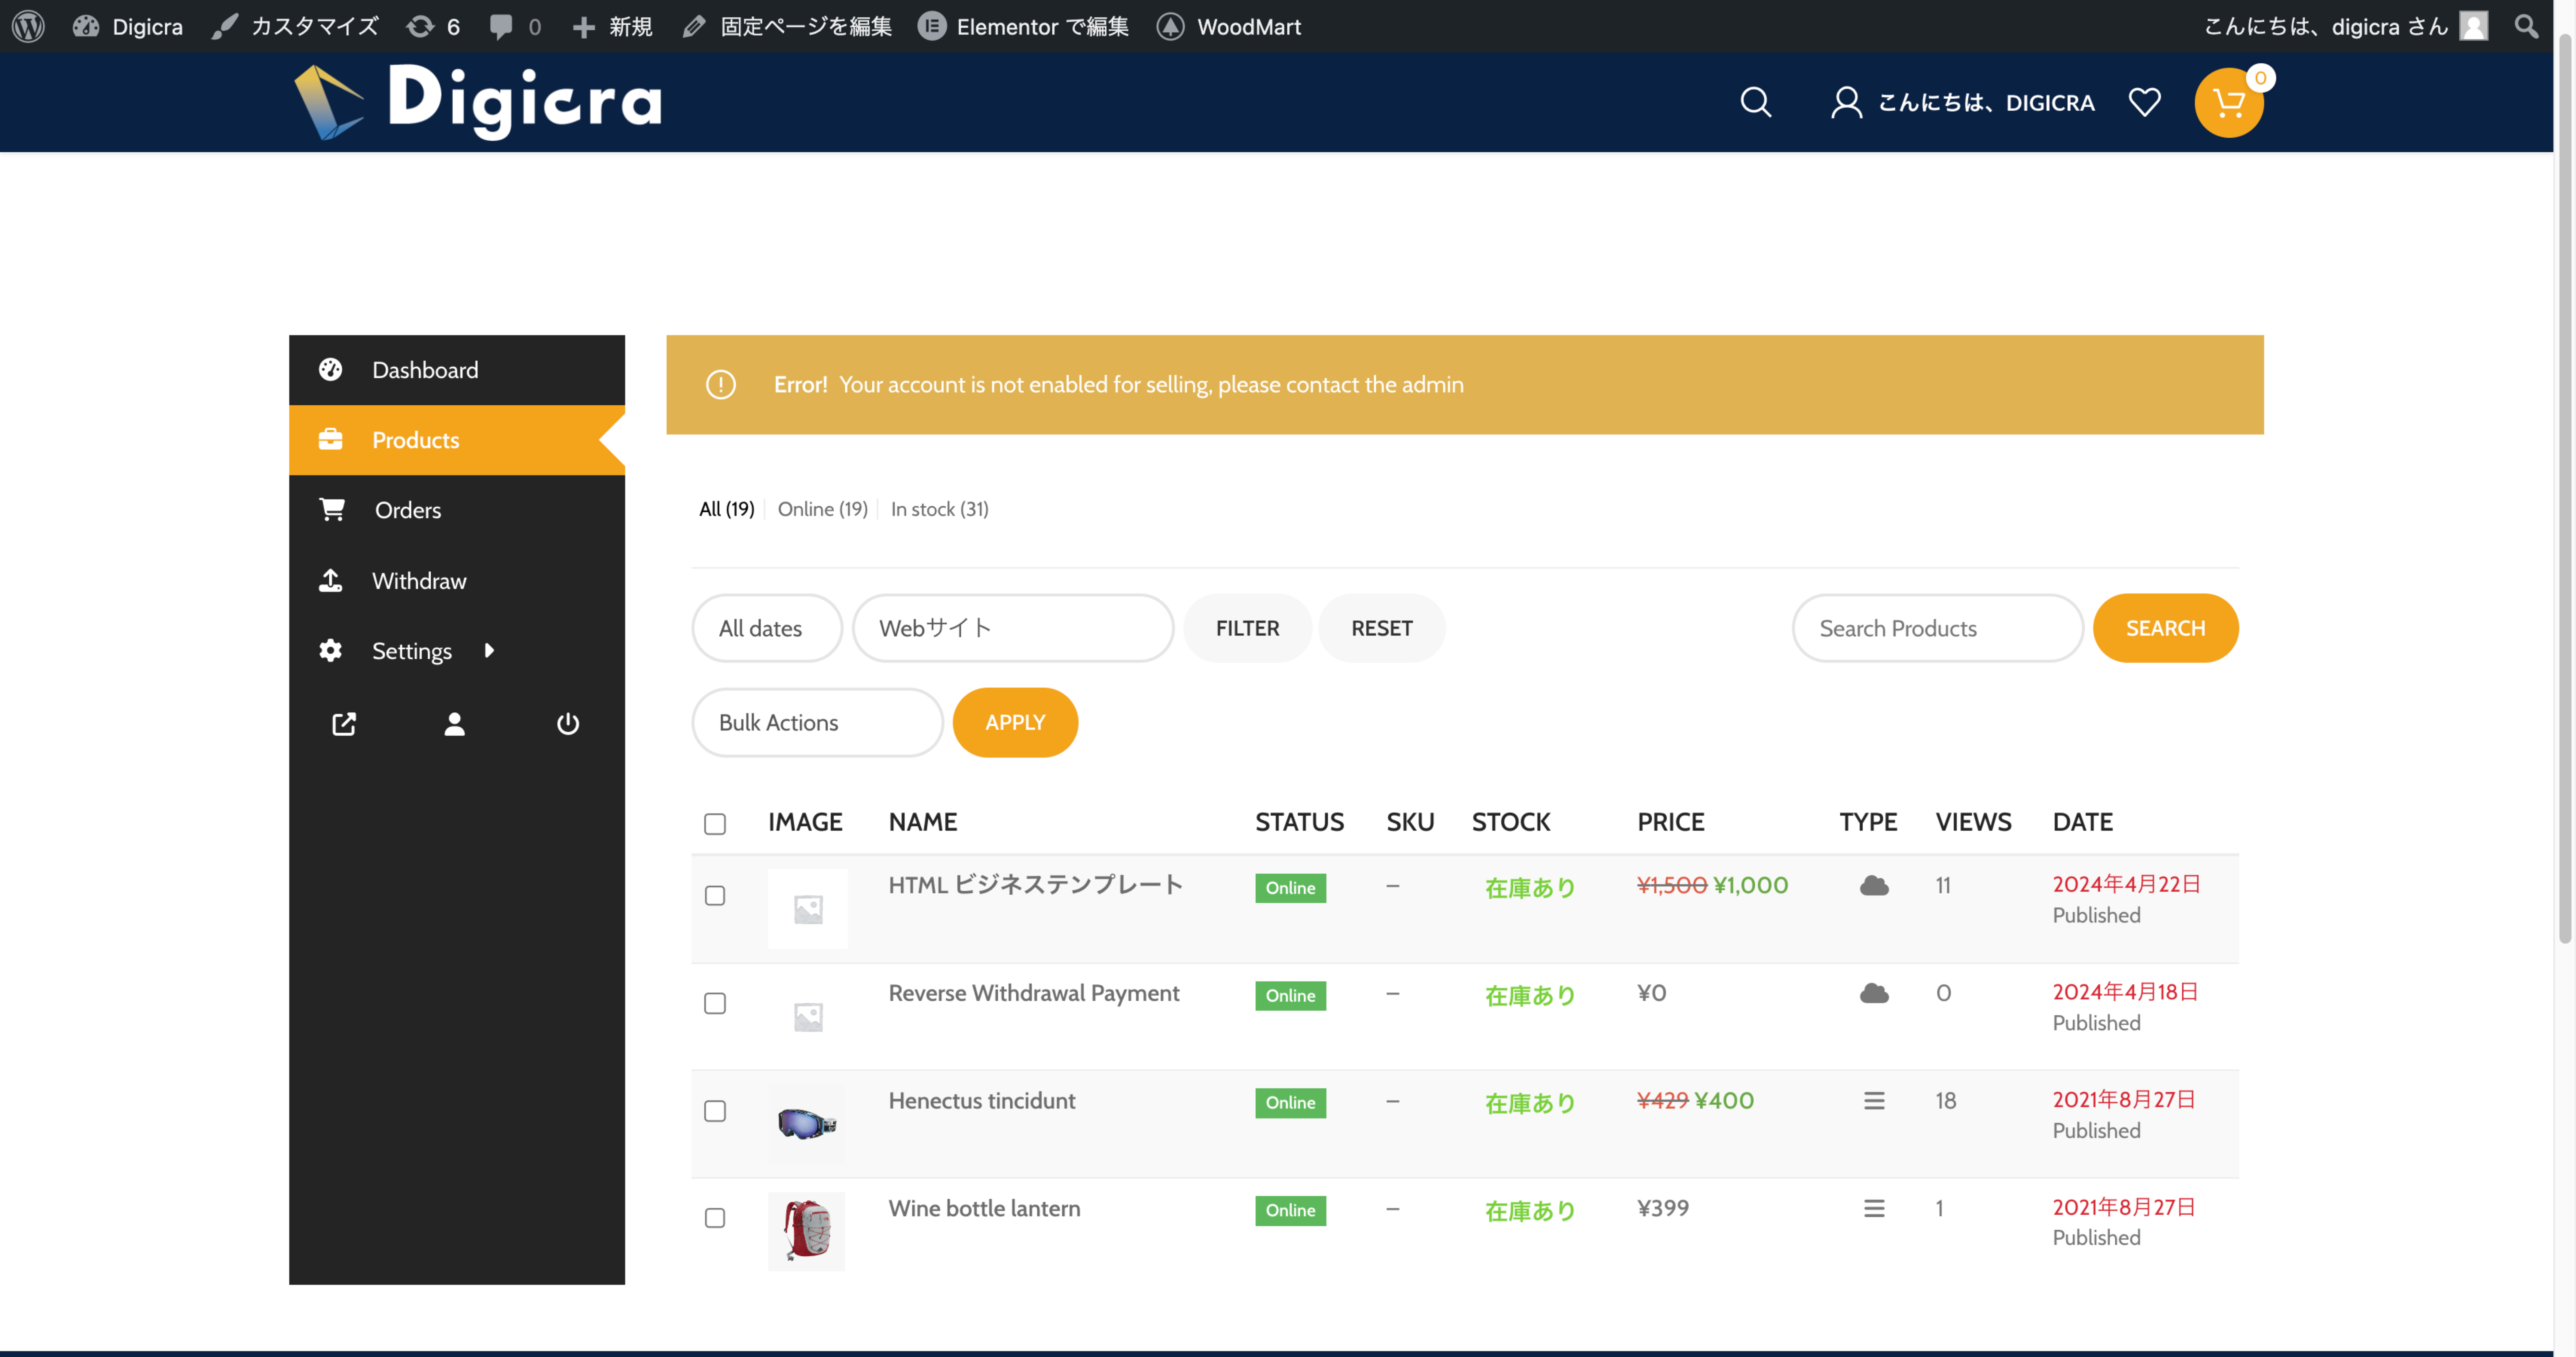
Task: Select Products in the sidebar
Action: (457, 440)
